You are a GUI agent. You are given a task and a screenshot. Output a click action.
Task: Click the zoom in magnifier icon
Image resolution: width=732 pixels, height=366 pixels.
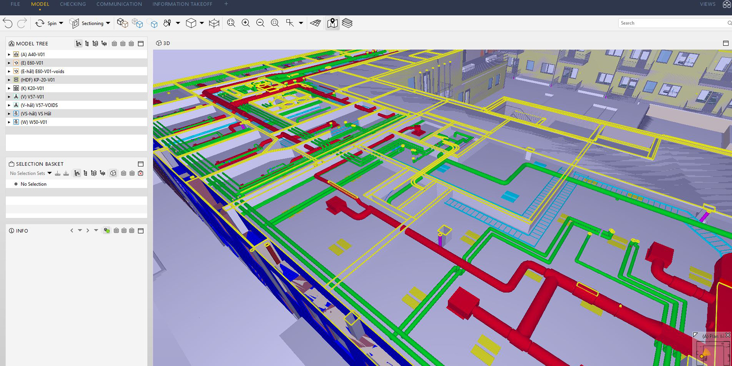click(245, 23)
